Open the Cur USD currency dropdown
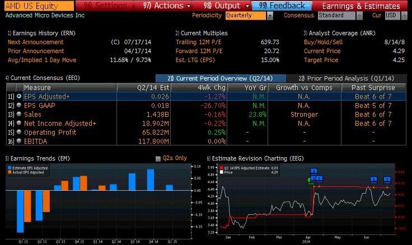 coord(396,16)
